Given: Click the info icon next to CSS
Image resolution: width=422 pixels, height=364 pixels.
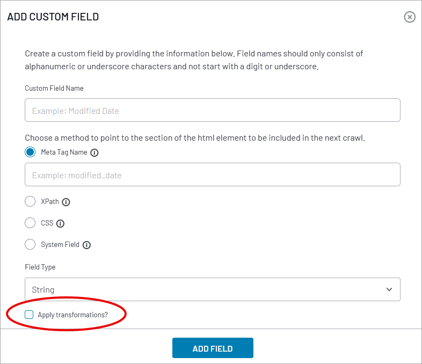Looking at the screenshot, I should pos(60,223).
